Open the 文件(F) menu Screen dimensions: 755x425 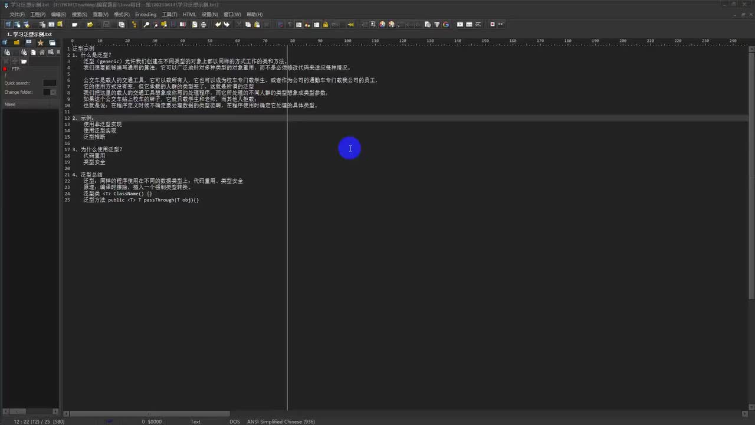[x=17, y=14]
